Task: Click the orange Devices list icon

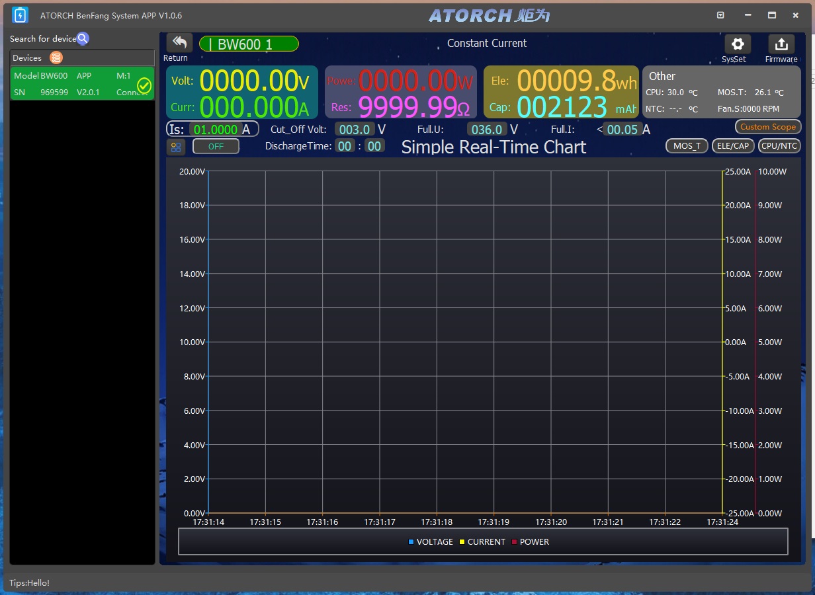Action: tap(56, 58)
